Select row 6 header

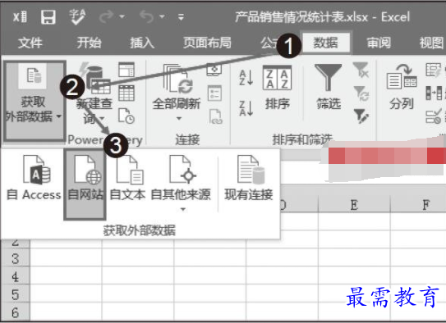point(16,312)
